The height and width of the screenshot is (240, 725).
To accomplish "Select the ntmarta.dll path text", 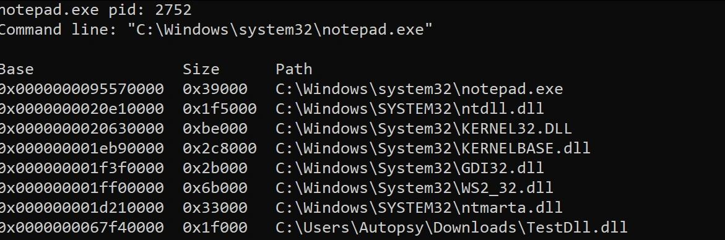I will click(x=419, y=208).
